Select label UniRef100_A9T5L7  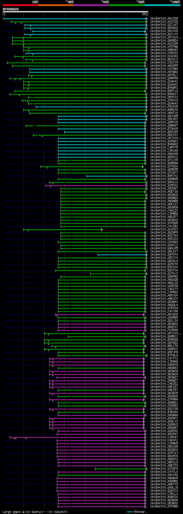point(164,75)
